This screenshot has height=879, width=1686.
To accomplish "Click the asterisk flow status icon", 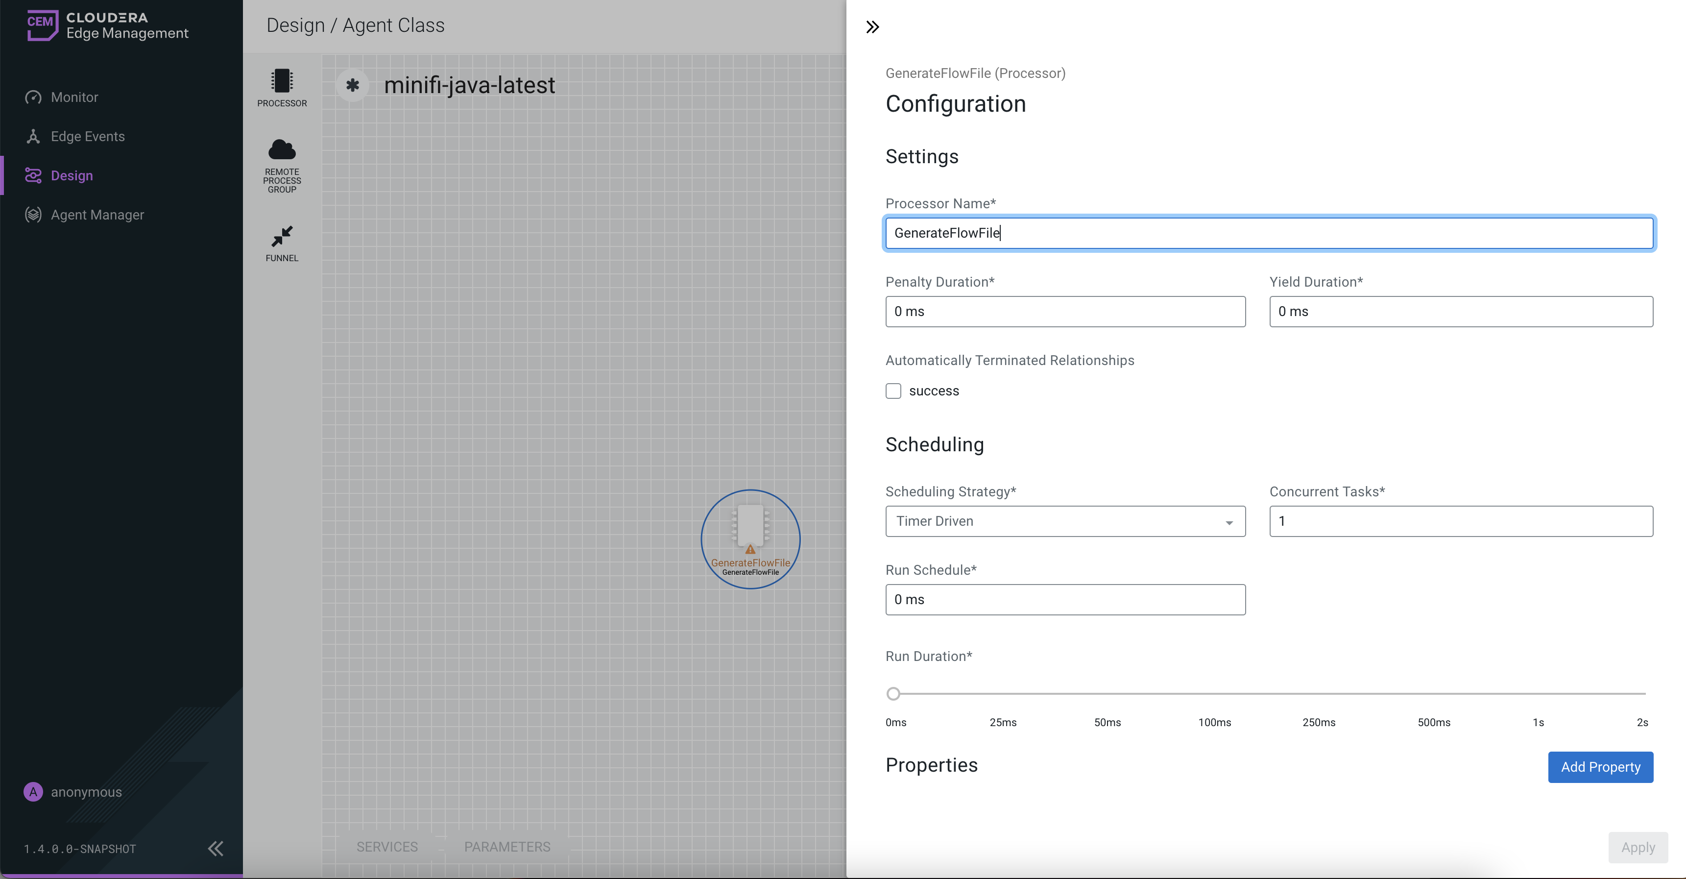I will [353, 85].
